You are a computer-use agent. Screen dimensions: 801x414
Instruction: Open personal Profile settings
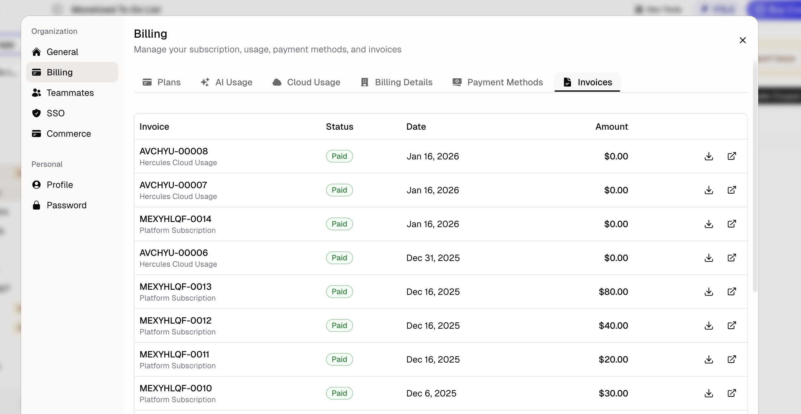72,185
